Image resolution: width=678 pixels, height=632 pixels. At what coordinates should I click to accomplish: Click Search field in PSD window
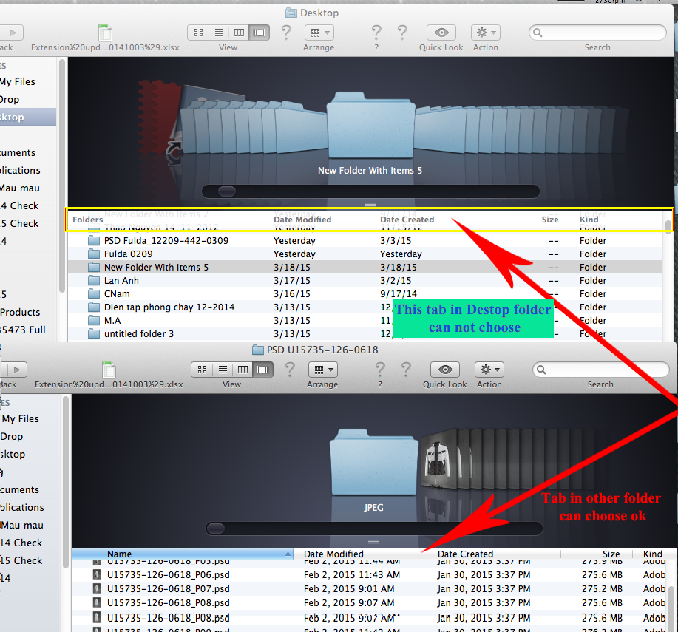[600, 370]
